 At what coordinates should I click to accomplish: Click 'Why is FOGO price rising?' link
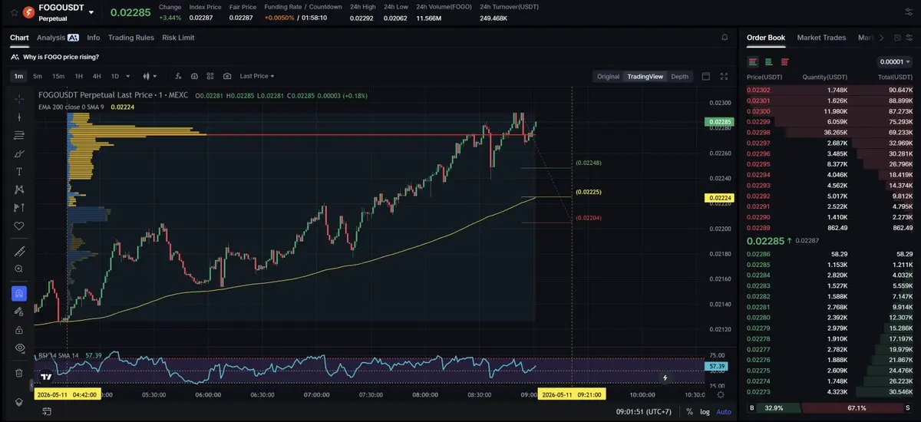(x=61, y=57)
